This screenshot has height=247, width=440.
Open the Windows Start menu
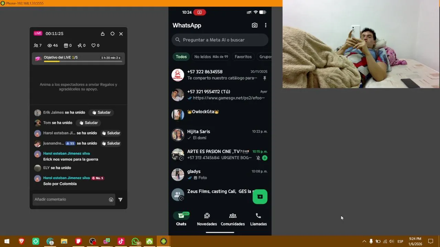pos(7,242)
